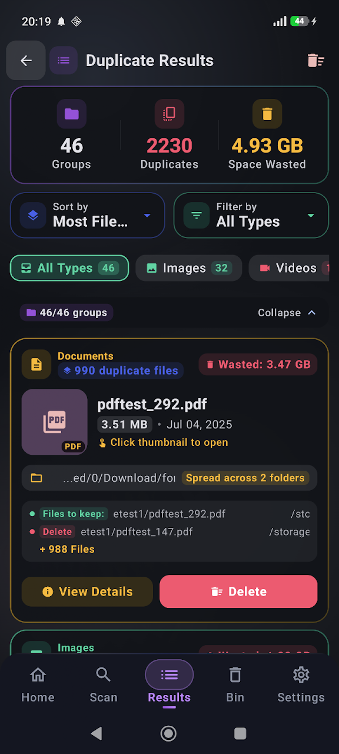Tap the Wasted: 3.47 GB badge
339x754 pixels.
pyautogui.click(x=258, y=365)
